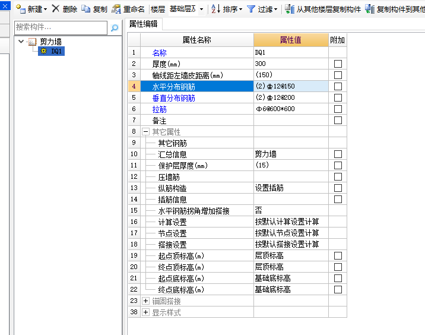The image size is (425, 335).
Task: Click row number 22 header cell
Action: tap(134, 289)
